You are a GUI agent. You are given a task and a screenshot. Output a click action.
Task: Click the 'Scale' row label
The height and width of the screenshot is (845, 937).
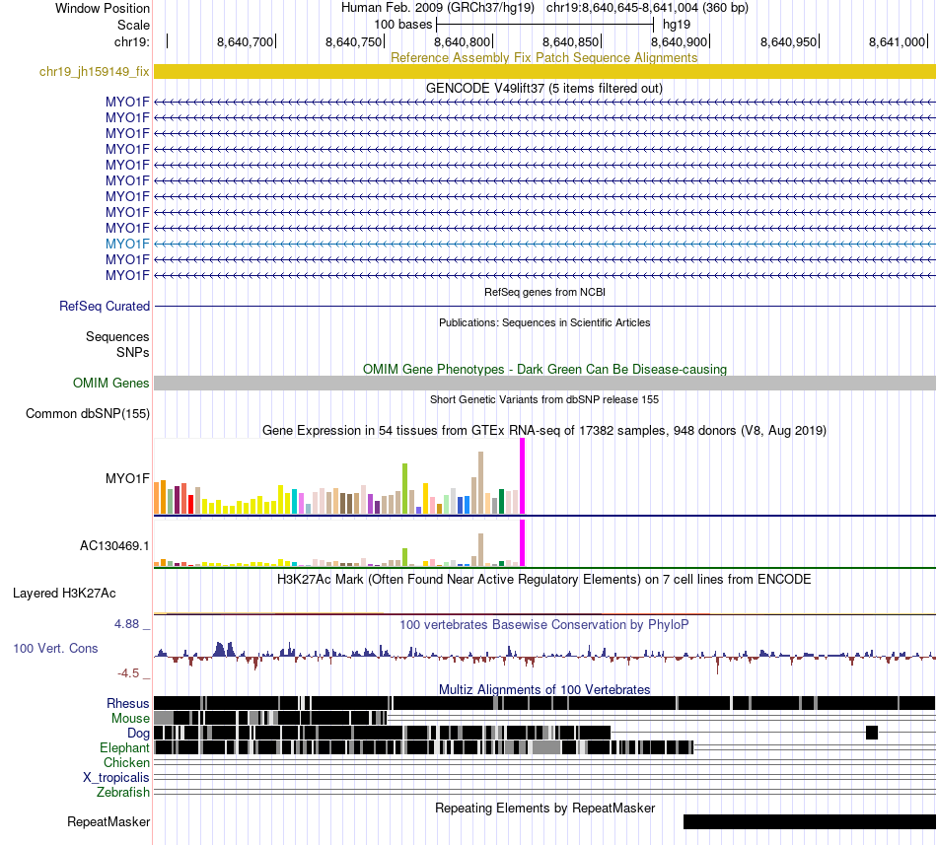(x=133, y=25)
